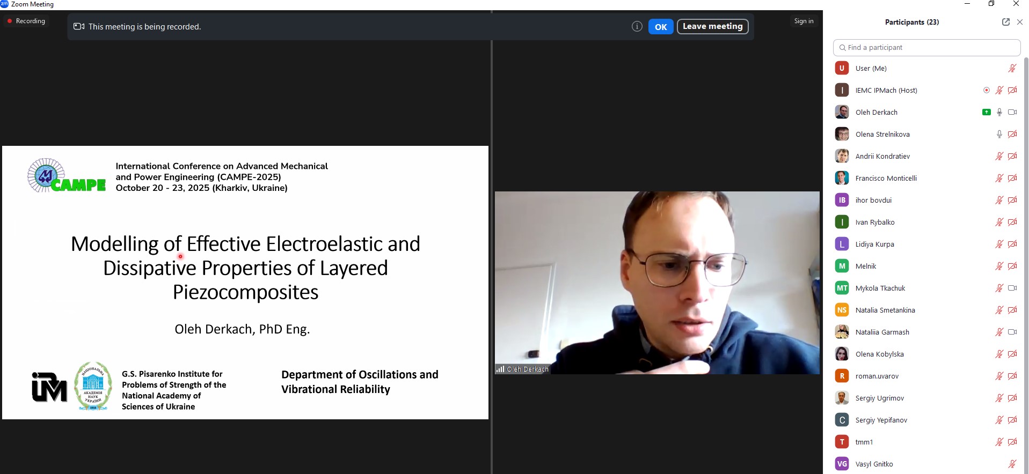Screen dimensions: 1029x474
Task: Click Olena Strelnikova's microphone icon
Action: (999, 134)
